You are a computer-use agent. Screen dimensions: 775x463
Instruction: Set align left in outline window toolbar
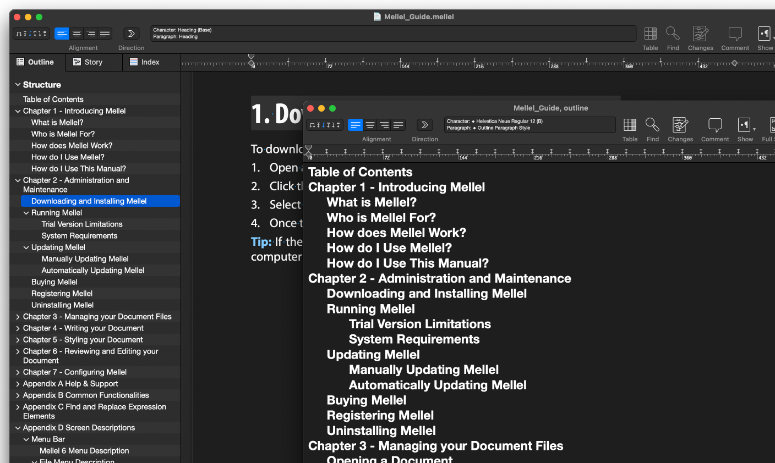coord(356,125)
